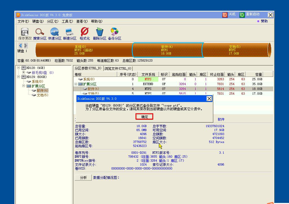Viewport: 289px width, 204px height.
Task: Select 扩展分区 in the disk tree
Action: tap(38, 86)
